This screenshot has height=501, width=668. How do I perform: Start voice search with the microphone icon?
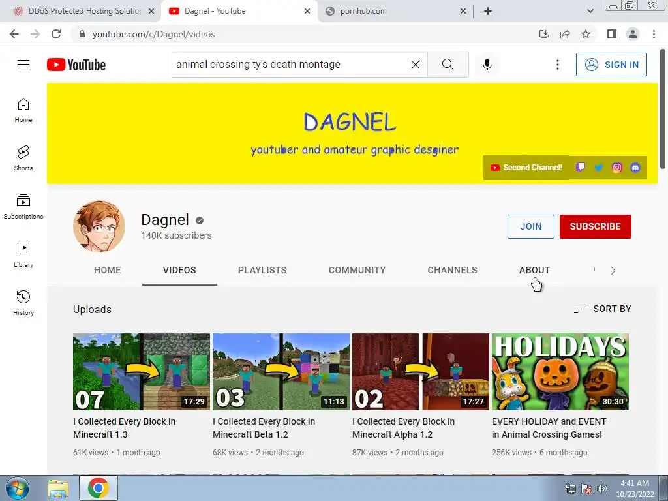[487, 65]
